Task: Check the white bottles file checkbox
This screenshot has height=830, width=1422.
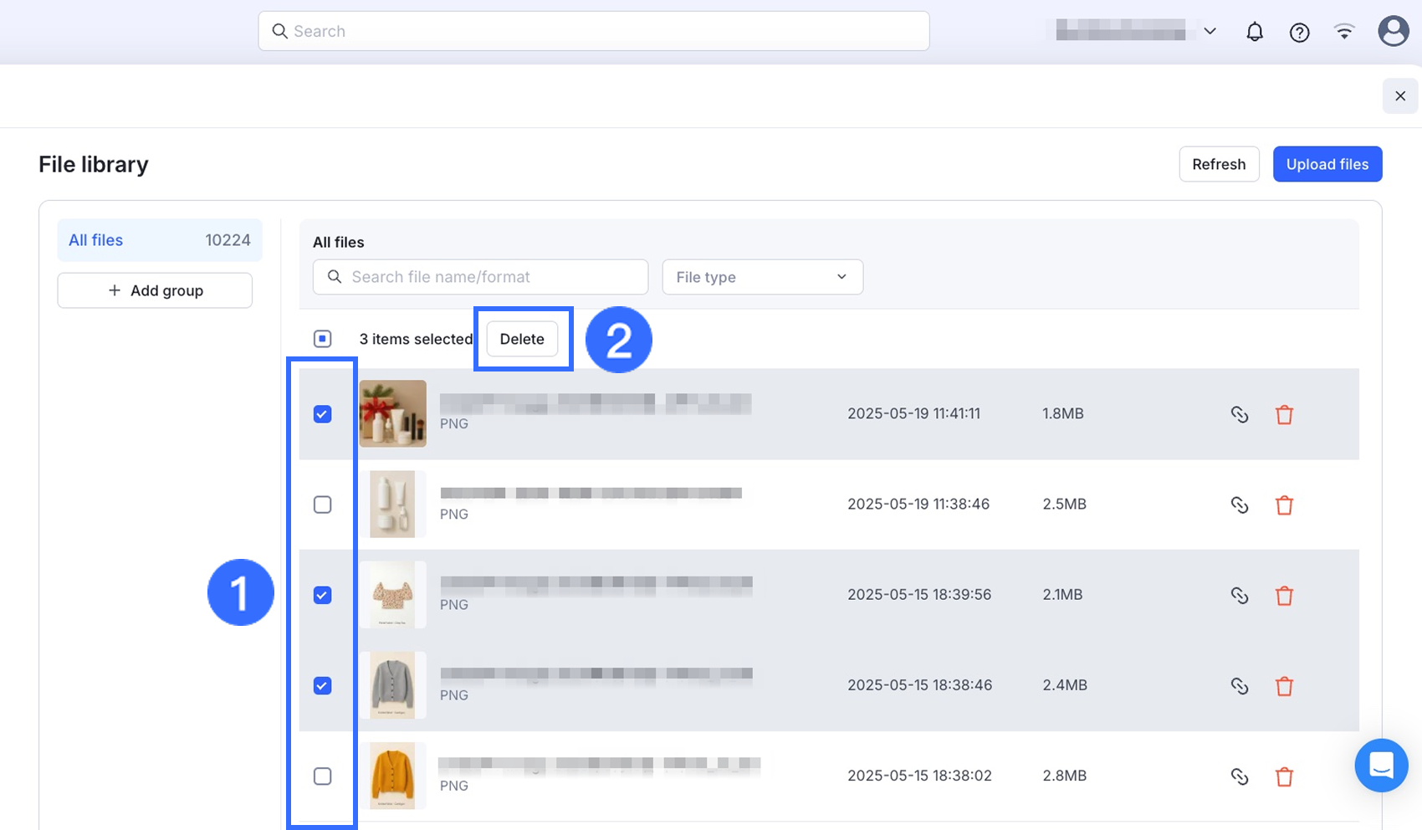Action: (x=322, y=505)
